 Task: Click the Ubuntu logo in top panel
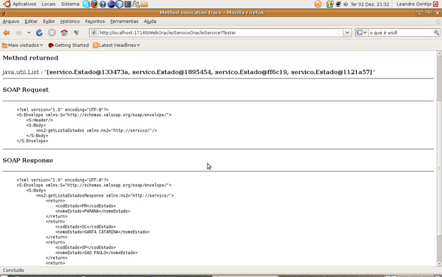[7, 4]
